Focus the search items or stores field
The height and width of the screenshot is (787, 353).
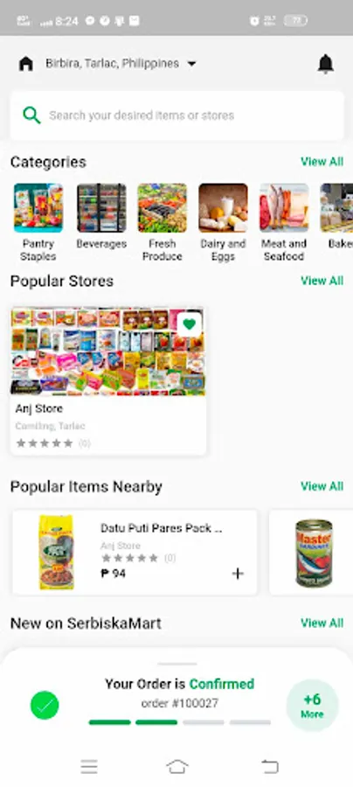(x=177, y=115)
